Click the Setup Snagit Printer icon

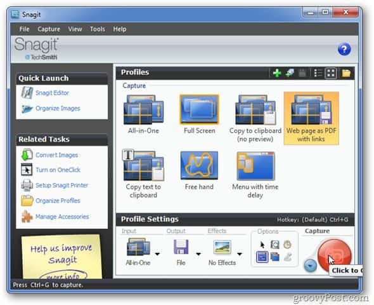click(27, 186)
